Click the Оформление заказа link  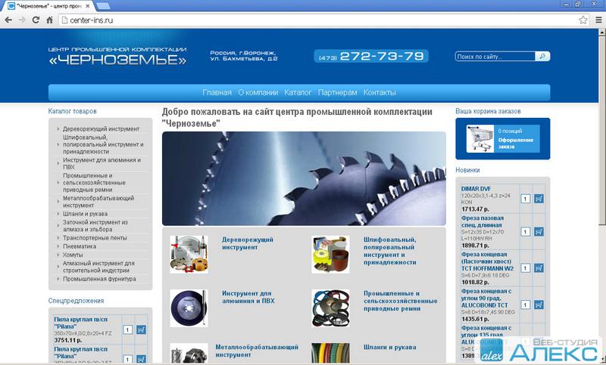click(515, 143)
